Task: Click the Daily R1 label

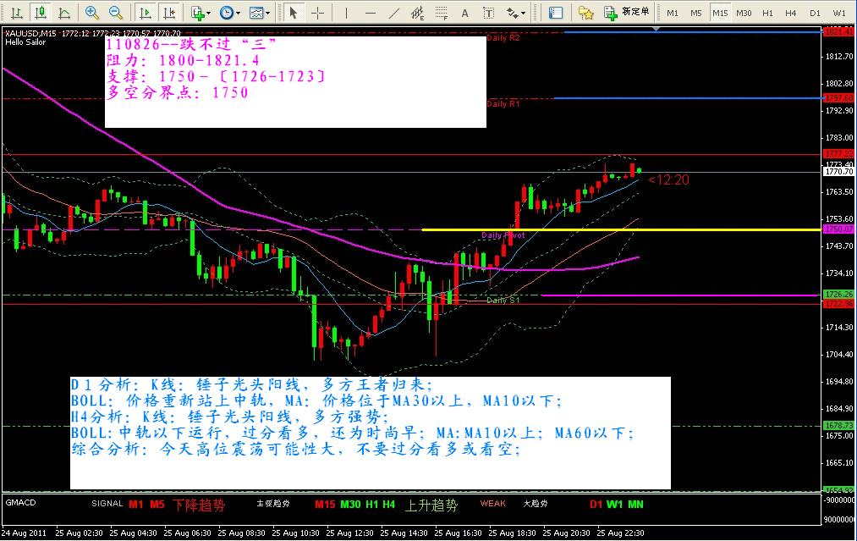Action: [x=503, y=103]
